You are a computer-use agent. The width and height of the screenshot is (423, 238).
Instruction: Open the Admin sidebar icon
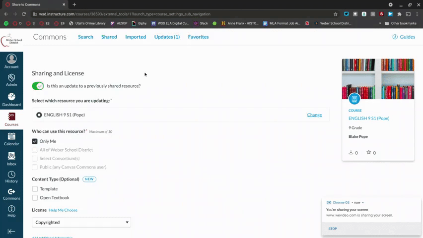(11, 80)
